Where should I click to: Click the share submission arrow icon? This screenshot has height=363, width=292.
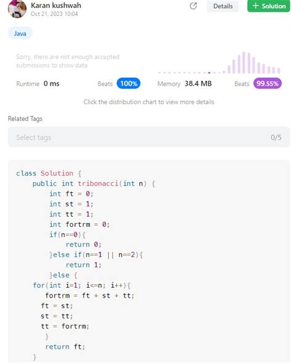tap(193, 6)
